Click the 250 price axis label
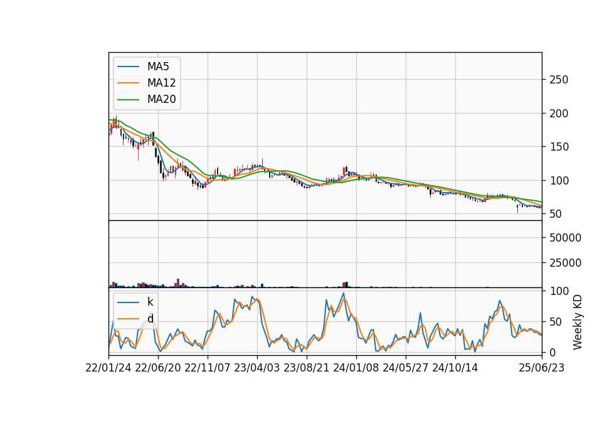Viewport: 602px width, 433px height. click(559, 80)
